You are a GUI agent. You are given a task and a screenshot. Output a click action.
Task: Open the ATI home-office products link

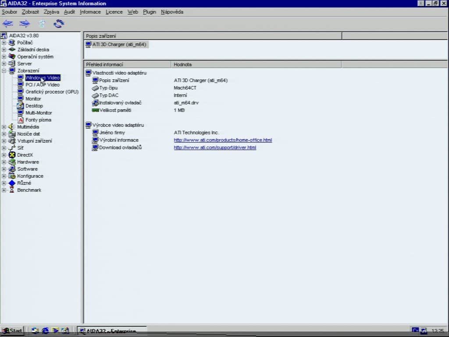click(223, 140)
